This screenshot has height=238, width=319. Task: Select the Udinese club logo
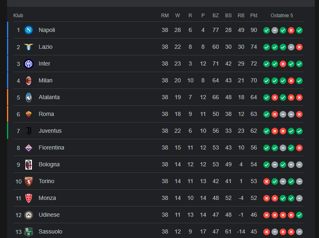point(29,215)
